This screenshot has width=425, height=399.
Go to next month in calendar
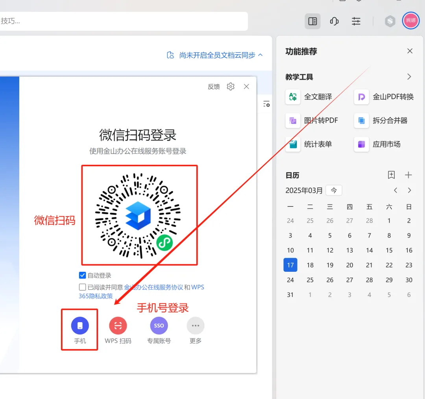click(x=409, y=190)
